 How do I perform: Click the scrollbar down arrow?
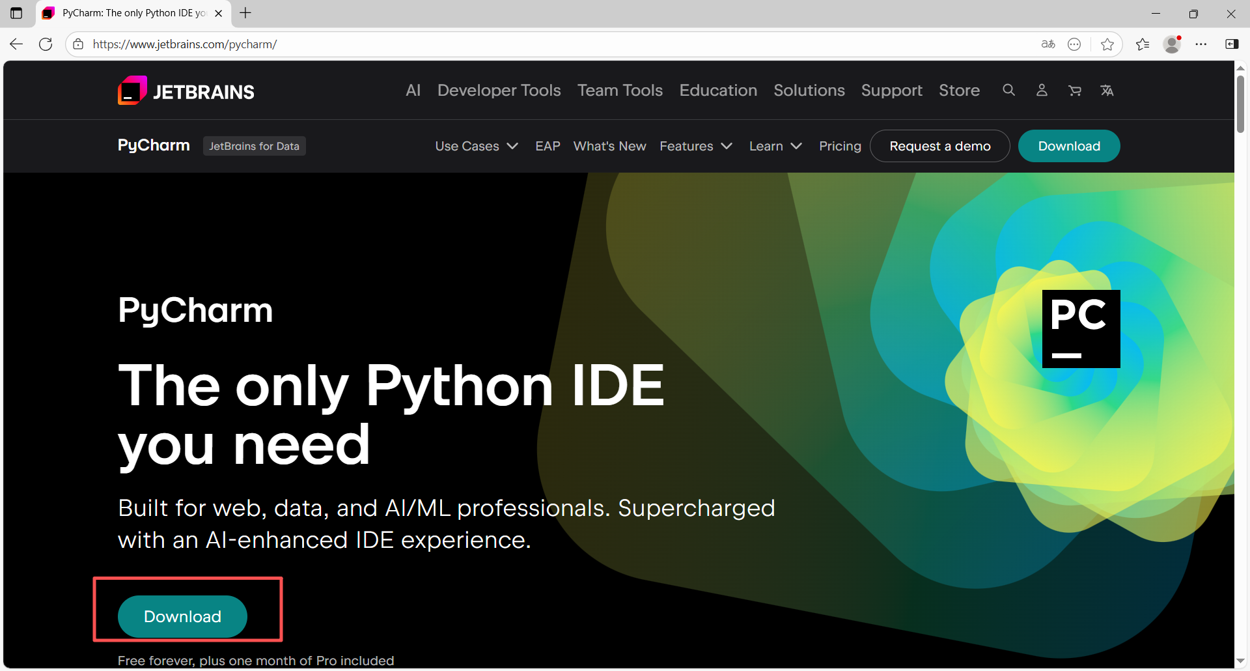tap(1240, 661)
